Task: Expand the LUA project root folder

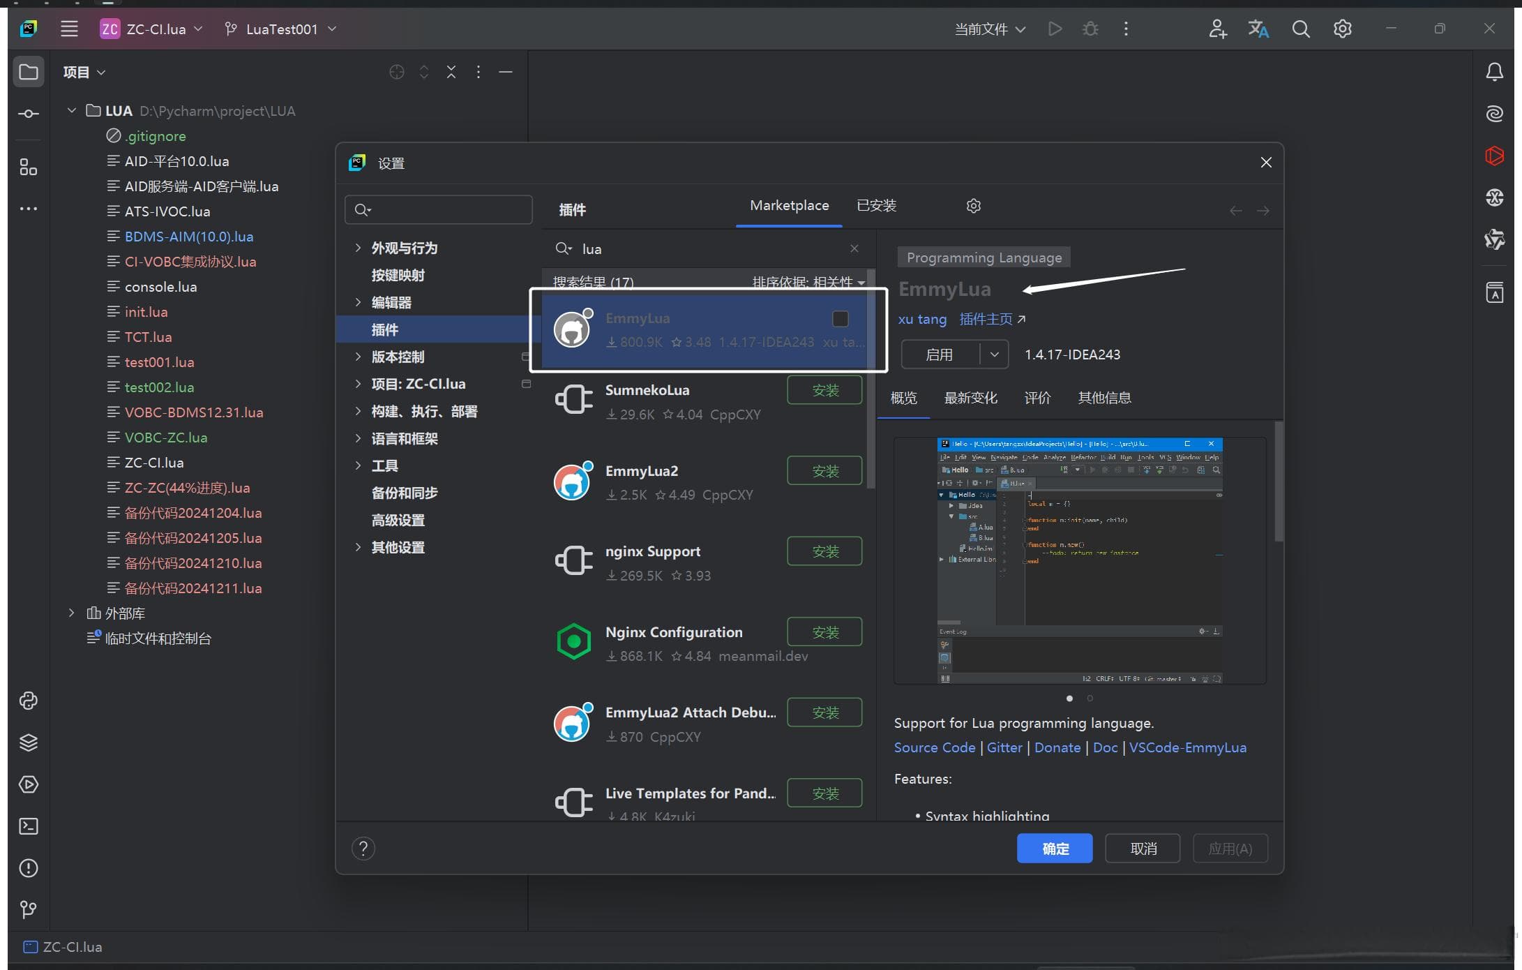Action: (x=71, y=110)
